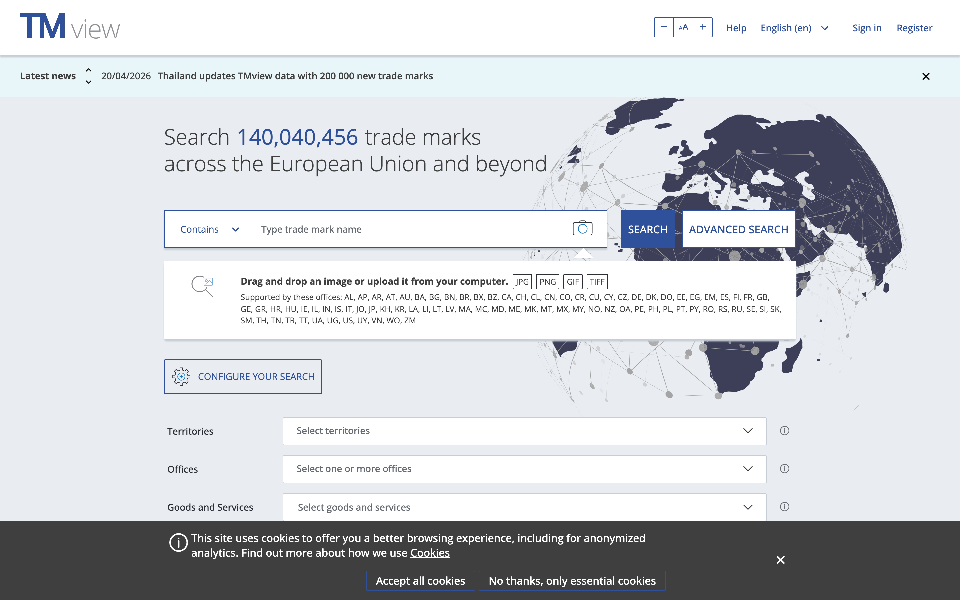Click the 20/04/2026 news date
This screenshot has width=960, height=600.
[x=126, y=76]
